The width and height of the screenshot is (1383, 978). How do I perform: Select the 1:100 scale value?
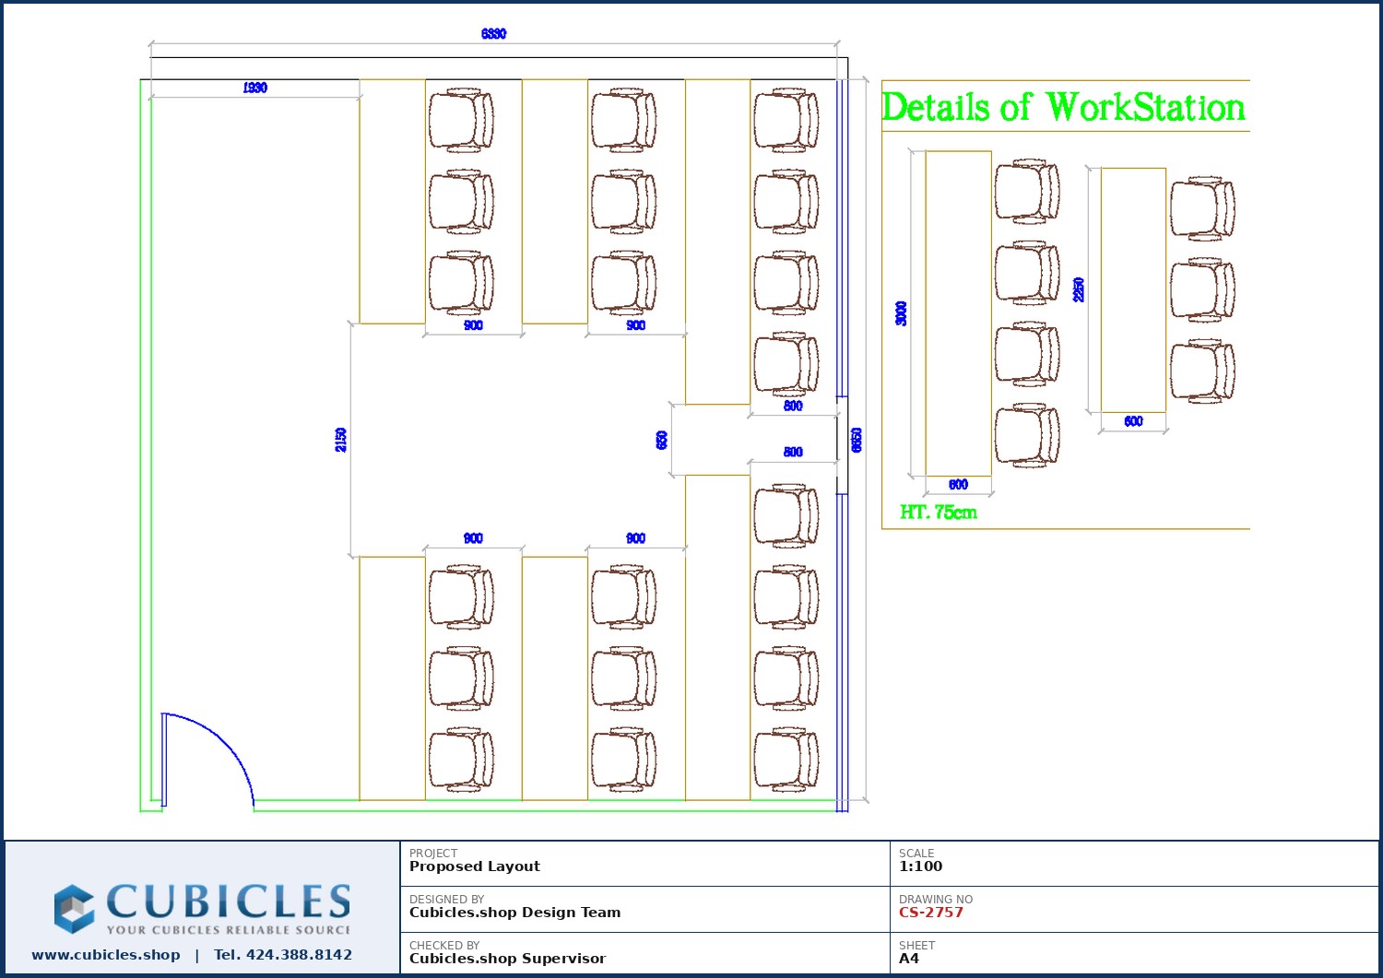point(921,866)
